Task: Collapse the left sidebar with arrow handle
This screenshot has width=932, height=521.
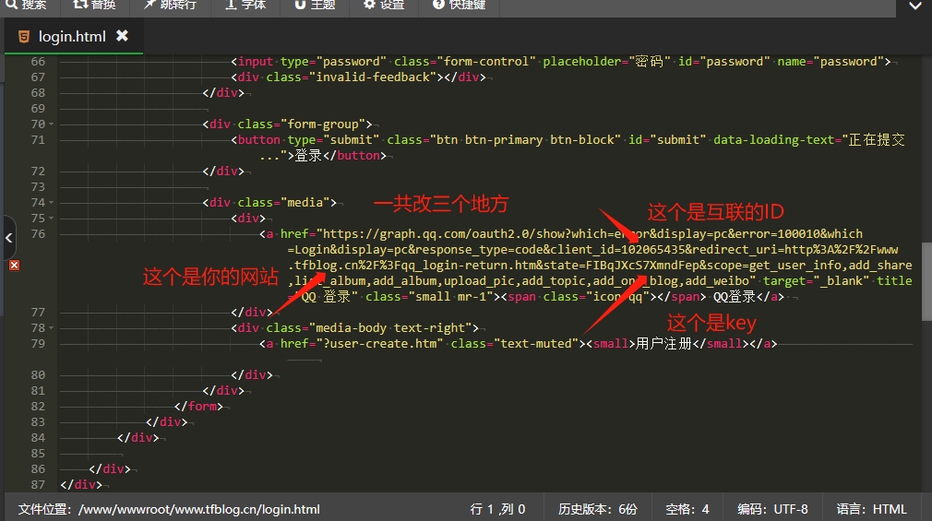Action: pyautogui.click(x=7, y=238)
